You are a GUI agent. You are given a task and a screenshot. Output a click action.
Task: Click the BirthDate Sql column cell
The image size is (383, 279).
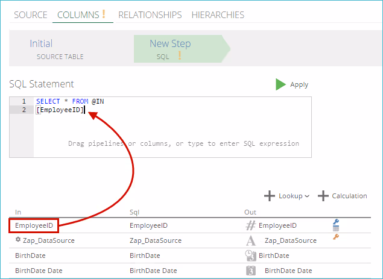[145, 255]
